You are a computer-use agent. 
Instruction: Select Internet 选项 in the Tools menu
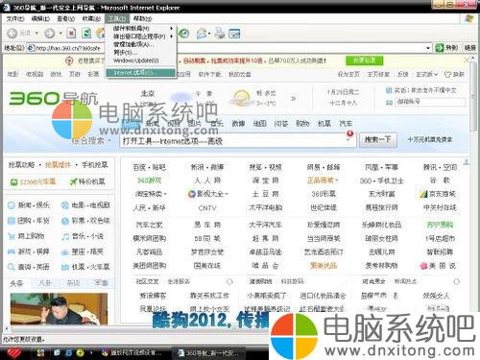point(140,73)
